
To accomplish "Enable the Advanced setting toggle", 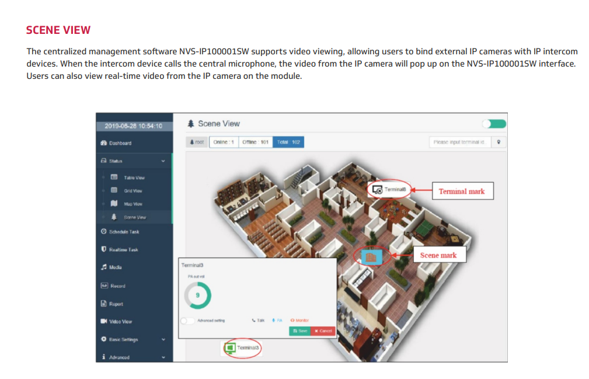I will [187, 321].
